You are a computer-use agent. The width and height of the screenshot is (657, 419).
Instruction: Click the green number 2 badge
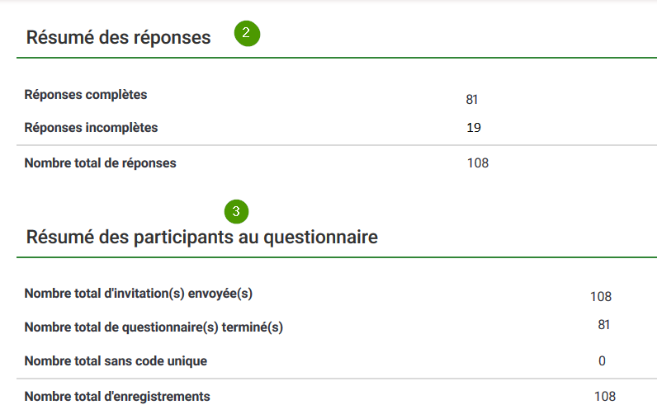248,34
